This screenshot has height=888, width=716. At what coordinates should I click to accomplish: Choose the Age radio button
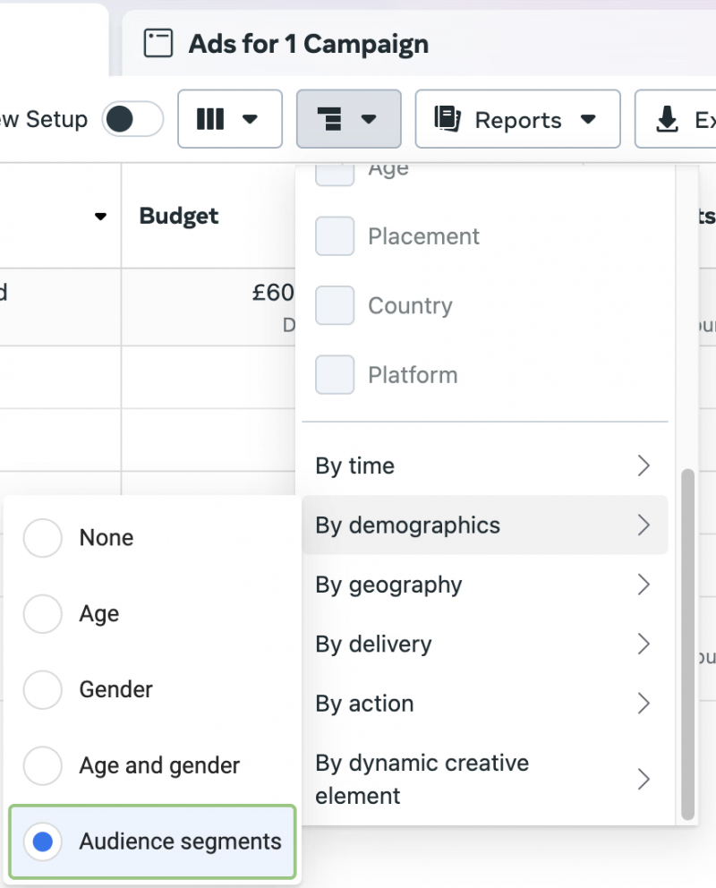click(x=43, y=614)
